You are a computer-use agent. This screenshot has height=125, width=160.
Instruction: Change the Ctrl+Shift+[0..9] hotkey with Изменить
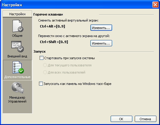point(101,43)
